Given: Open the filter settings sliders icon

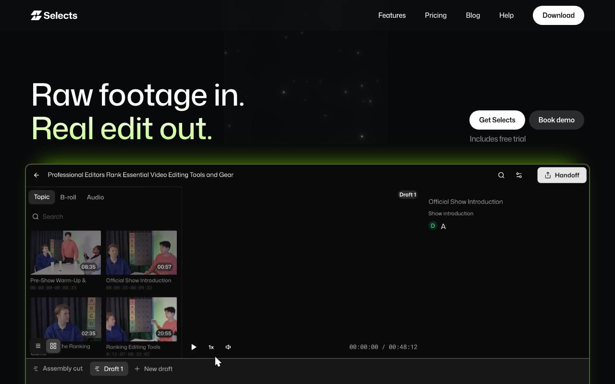Looking at the screenshot, I should [519, 175].
